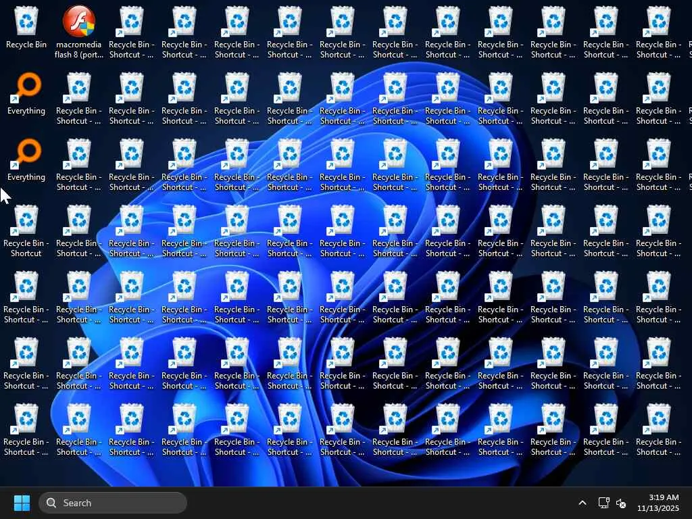Select the 'Recycle Bin - Shortcut' icon without ellipsis
This screenshot has height=519, width=692.
(x=26, y=230)
